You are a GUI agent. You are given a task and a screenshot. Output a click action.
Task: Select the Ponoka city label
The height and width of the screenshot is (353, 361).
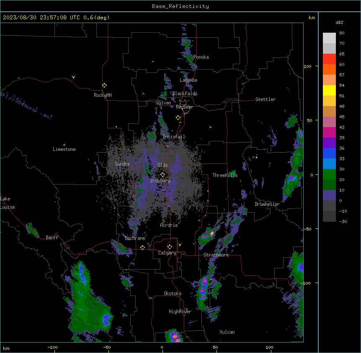coord(201,57)
